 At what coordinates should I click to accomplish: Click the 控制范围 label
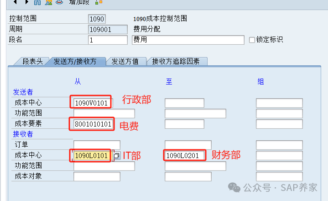[23, 19]
